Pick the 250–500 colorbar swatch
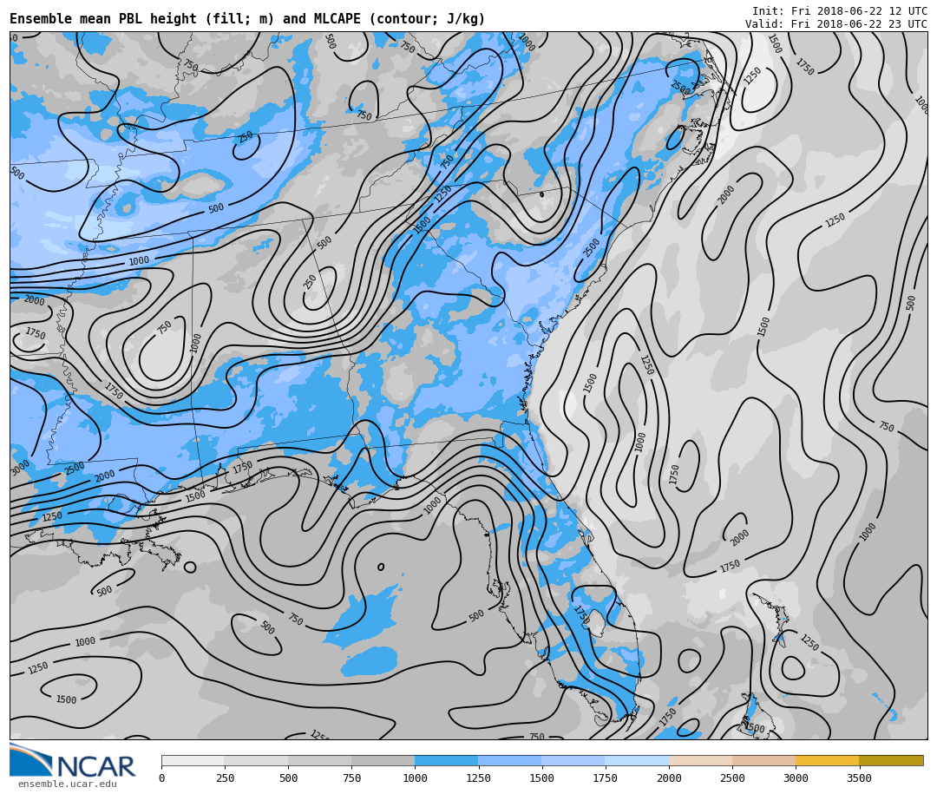 (x=256, y=760)
